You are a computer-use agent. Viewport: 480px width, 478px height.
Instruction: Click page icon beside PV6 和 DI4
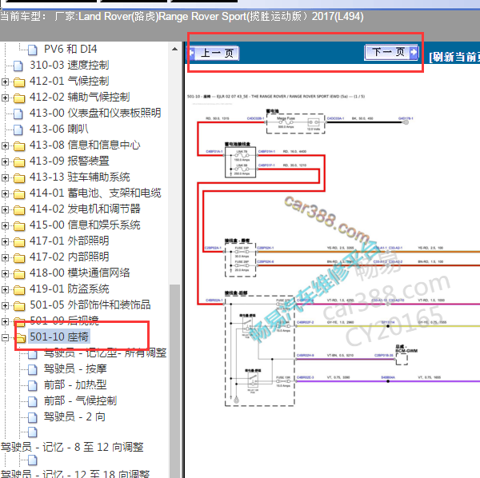tap(33, 50)
